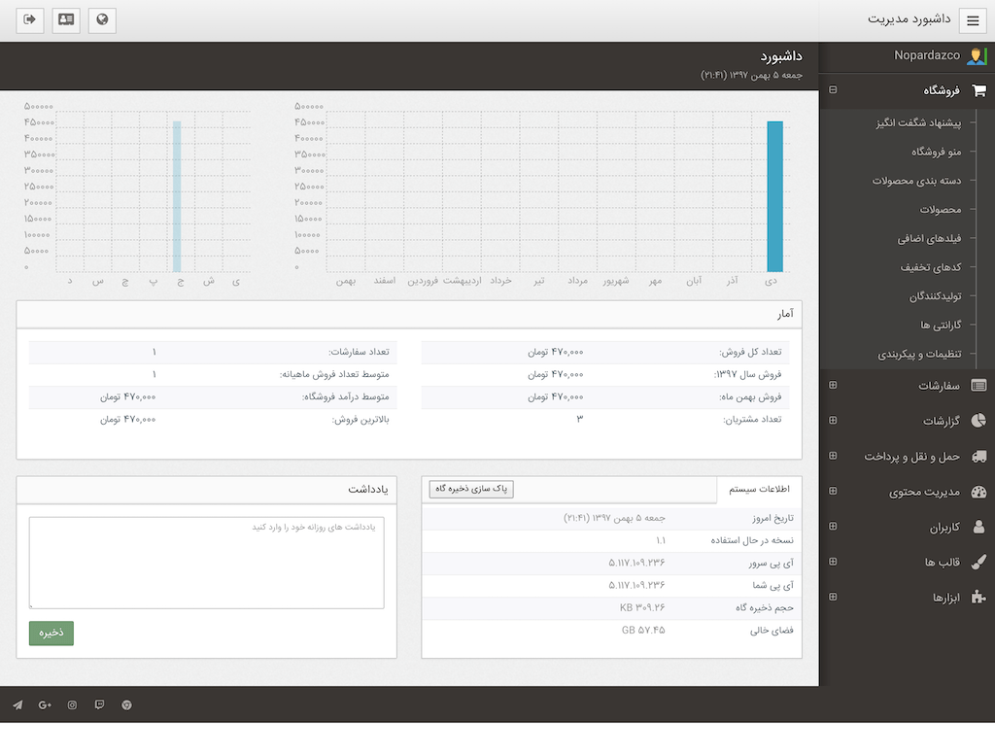Focus the یادداشت notes text area
This screenshot has height=755, width=995.
(x=206, y=563)
